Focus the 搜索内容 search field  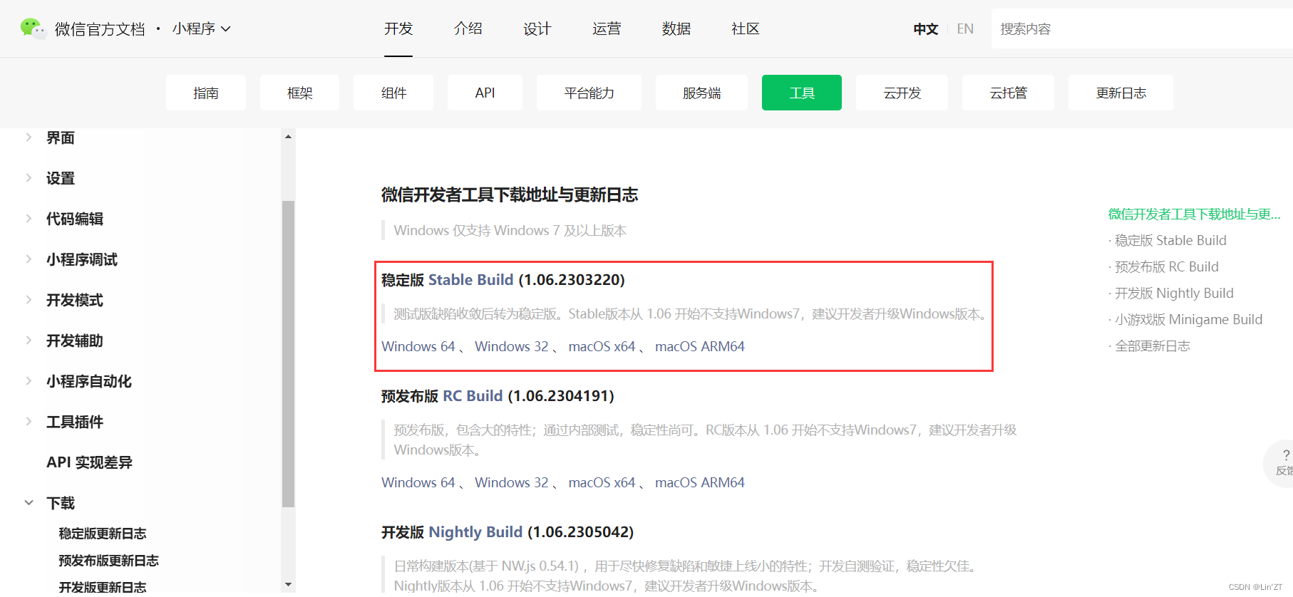1142,28
